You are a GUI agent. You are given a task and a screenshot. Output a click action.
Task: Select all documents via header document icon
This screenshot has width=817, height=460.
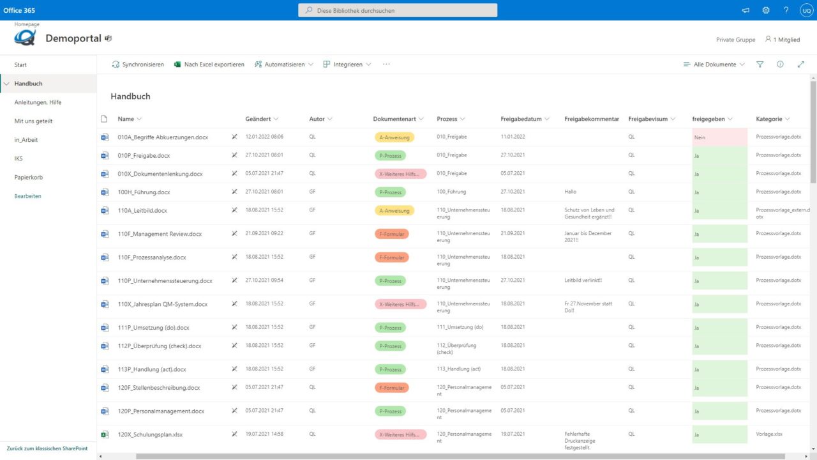click(x=103, y=118)
